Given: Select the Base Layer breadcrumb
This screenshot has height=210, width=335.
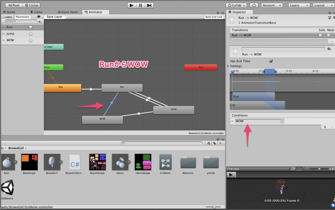Looking at the screenshot, I should [55, 17].
